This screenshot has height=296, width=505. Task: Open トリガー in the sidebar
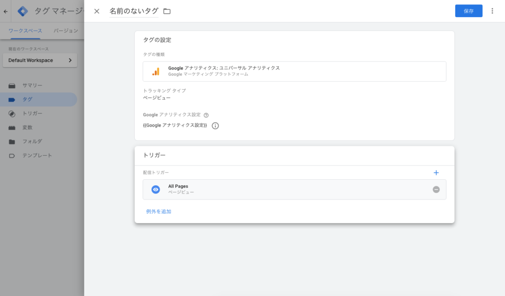(32, 113)
